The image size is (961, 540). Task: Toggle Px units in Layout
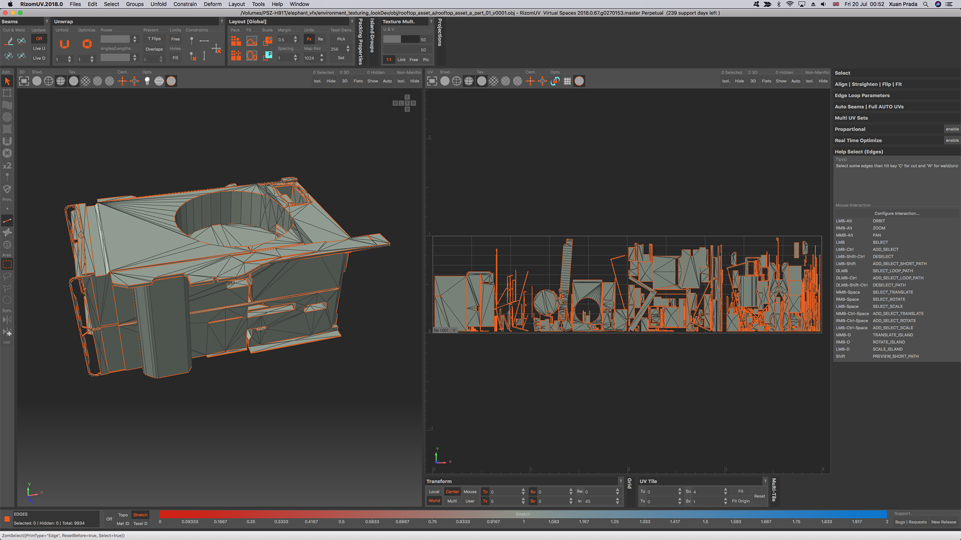tap(309, 39)
